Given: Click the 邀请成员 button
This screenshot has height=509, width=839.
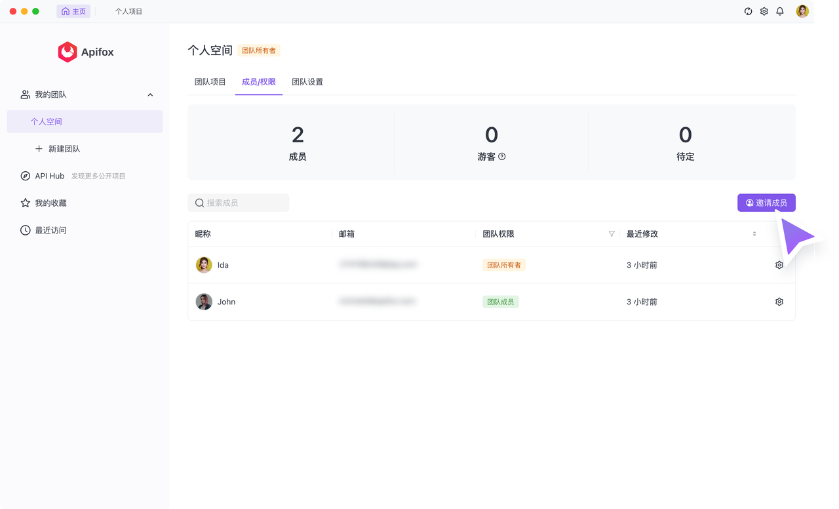Looking at the screenshot, I should [766, 203].
